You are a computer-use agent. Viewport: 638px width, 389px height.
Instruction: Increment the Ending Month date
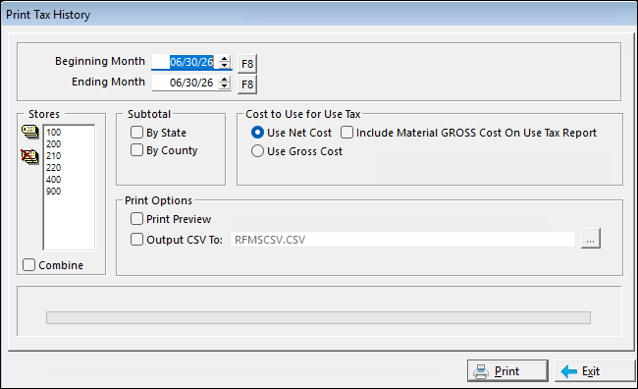pos(224,80)
